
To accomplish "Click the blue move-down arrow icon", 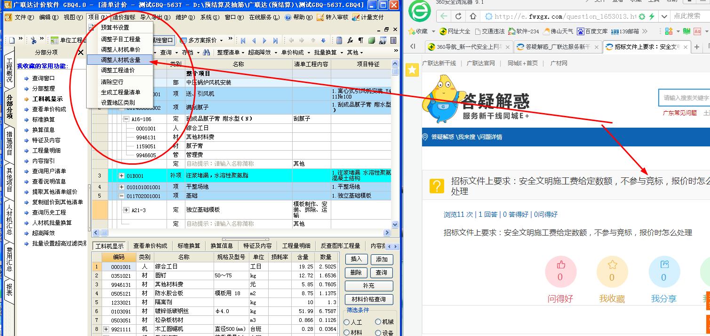I will [323, 41].
